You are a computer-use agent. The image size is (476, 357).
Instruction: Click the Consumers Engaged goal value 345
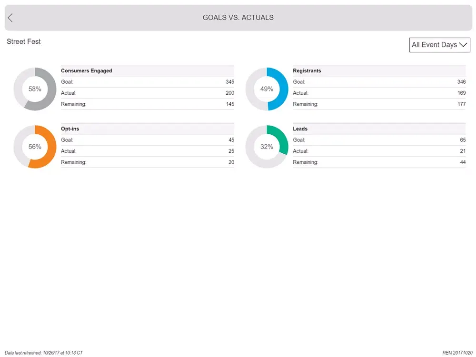(x=229, y=82)
